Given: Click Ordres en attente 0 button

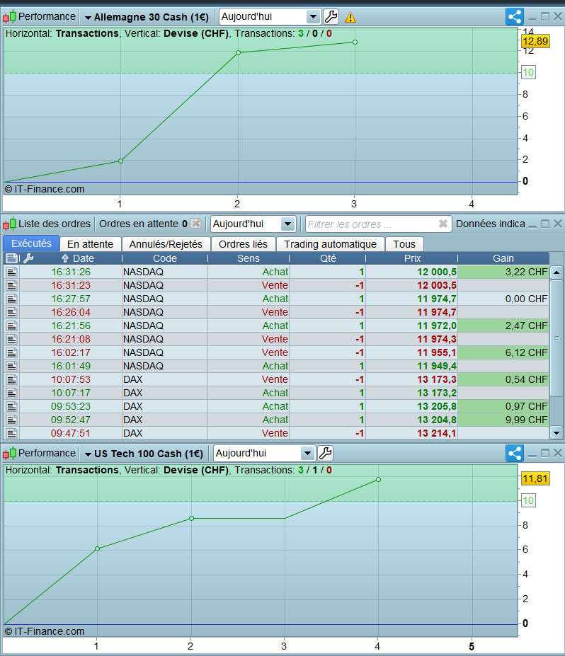Looking at the screenshot, I should 143,224.
